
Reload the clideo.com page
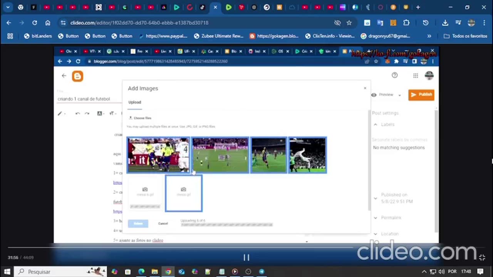point(35,23)
